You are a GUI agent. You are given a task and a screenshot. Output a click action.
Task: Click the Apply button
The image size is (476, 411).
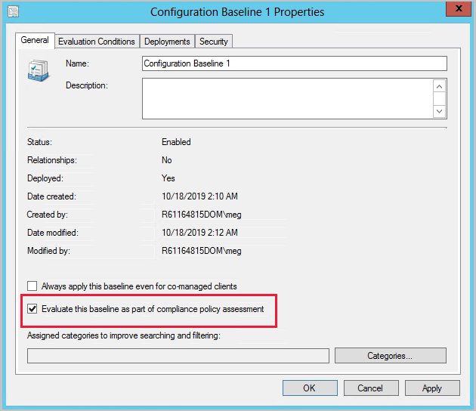pyautogui.click(x=432, y=388)
